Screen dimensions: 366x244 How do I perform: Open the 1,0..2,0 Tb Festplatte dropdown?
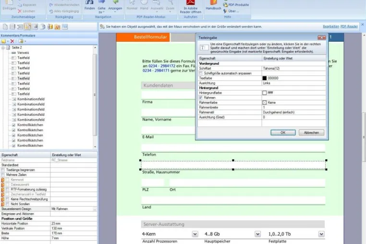pyautogui.click(x=321, y=234)
